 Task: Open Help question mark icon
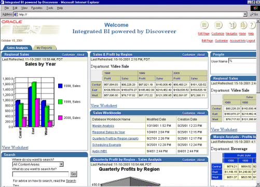point(252,25)
